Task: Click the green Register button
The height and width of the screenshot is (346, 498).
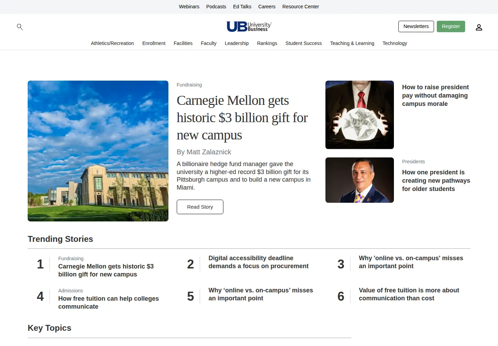Action: point(451,26)
